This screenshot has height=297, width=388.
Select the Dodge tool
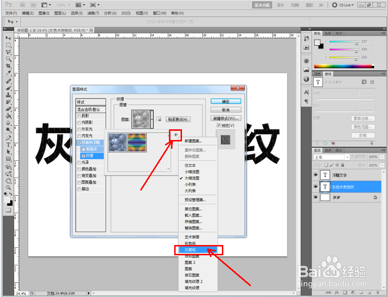pyautogui.click(x=8, y=129)
